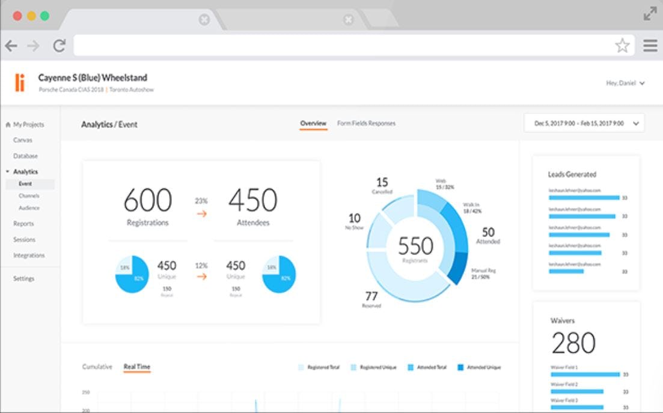Viewport: 663px width, 413px height.
Task: Open the Hey, Daniel account menu
Action: (x=625, y=84)
